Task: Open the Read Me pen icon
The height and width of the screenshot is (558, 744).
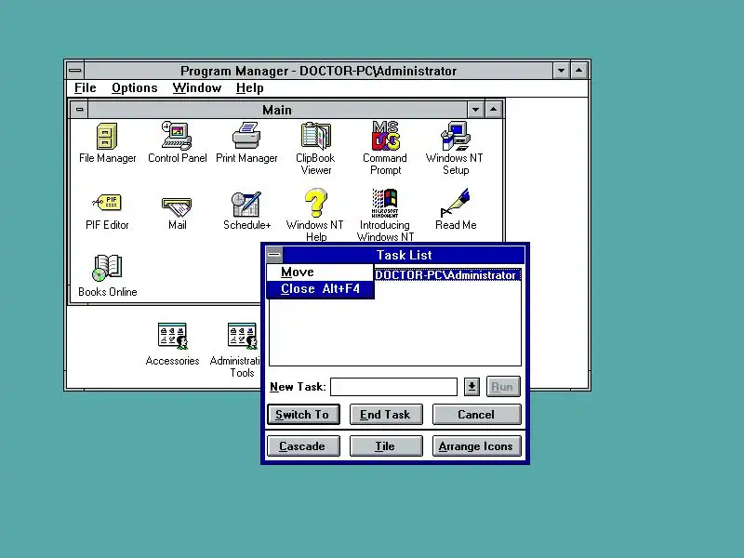Action: [455, 203]
